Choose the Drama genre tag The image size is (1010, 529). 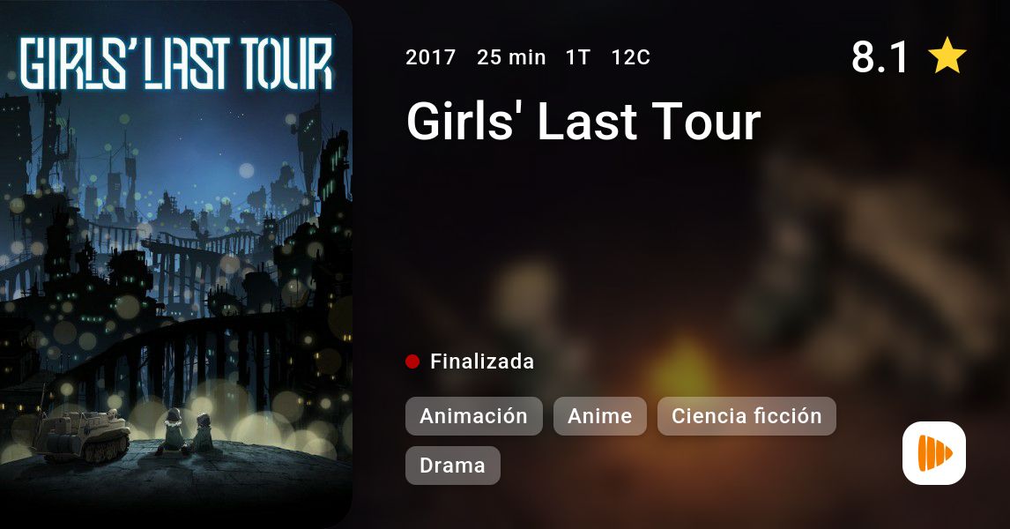[453, 466]
